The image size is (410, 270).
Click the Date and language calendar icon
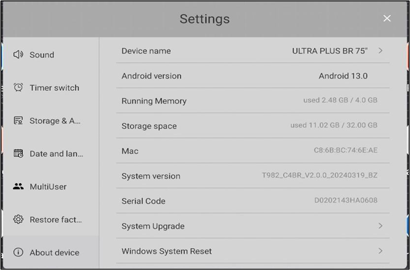tap(18, 154)
